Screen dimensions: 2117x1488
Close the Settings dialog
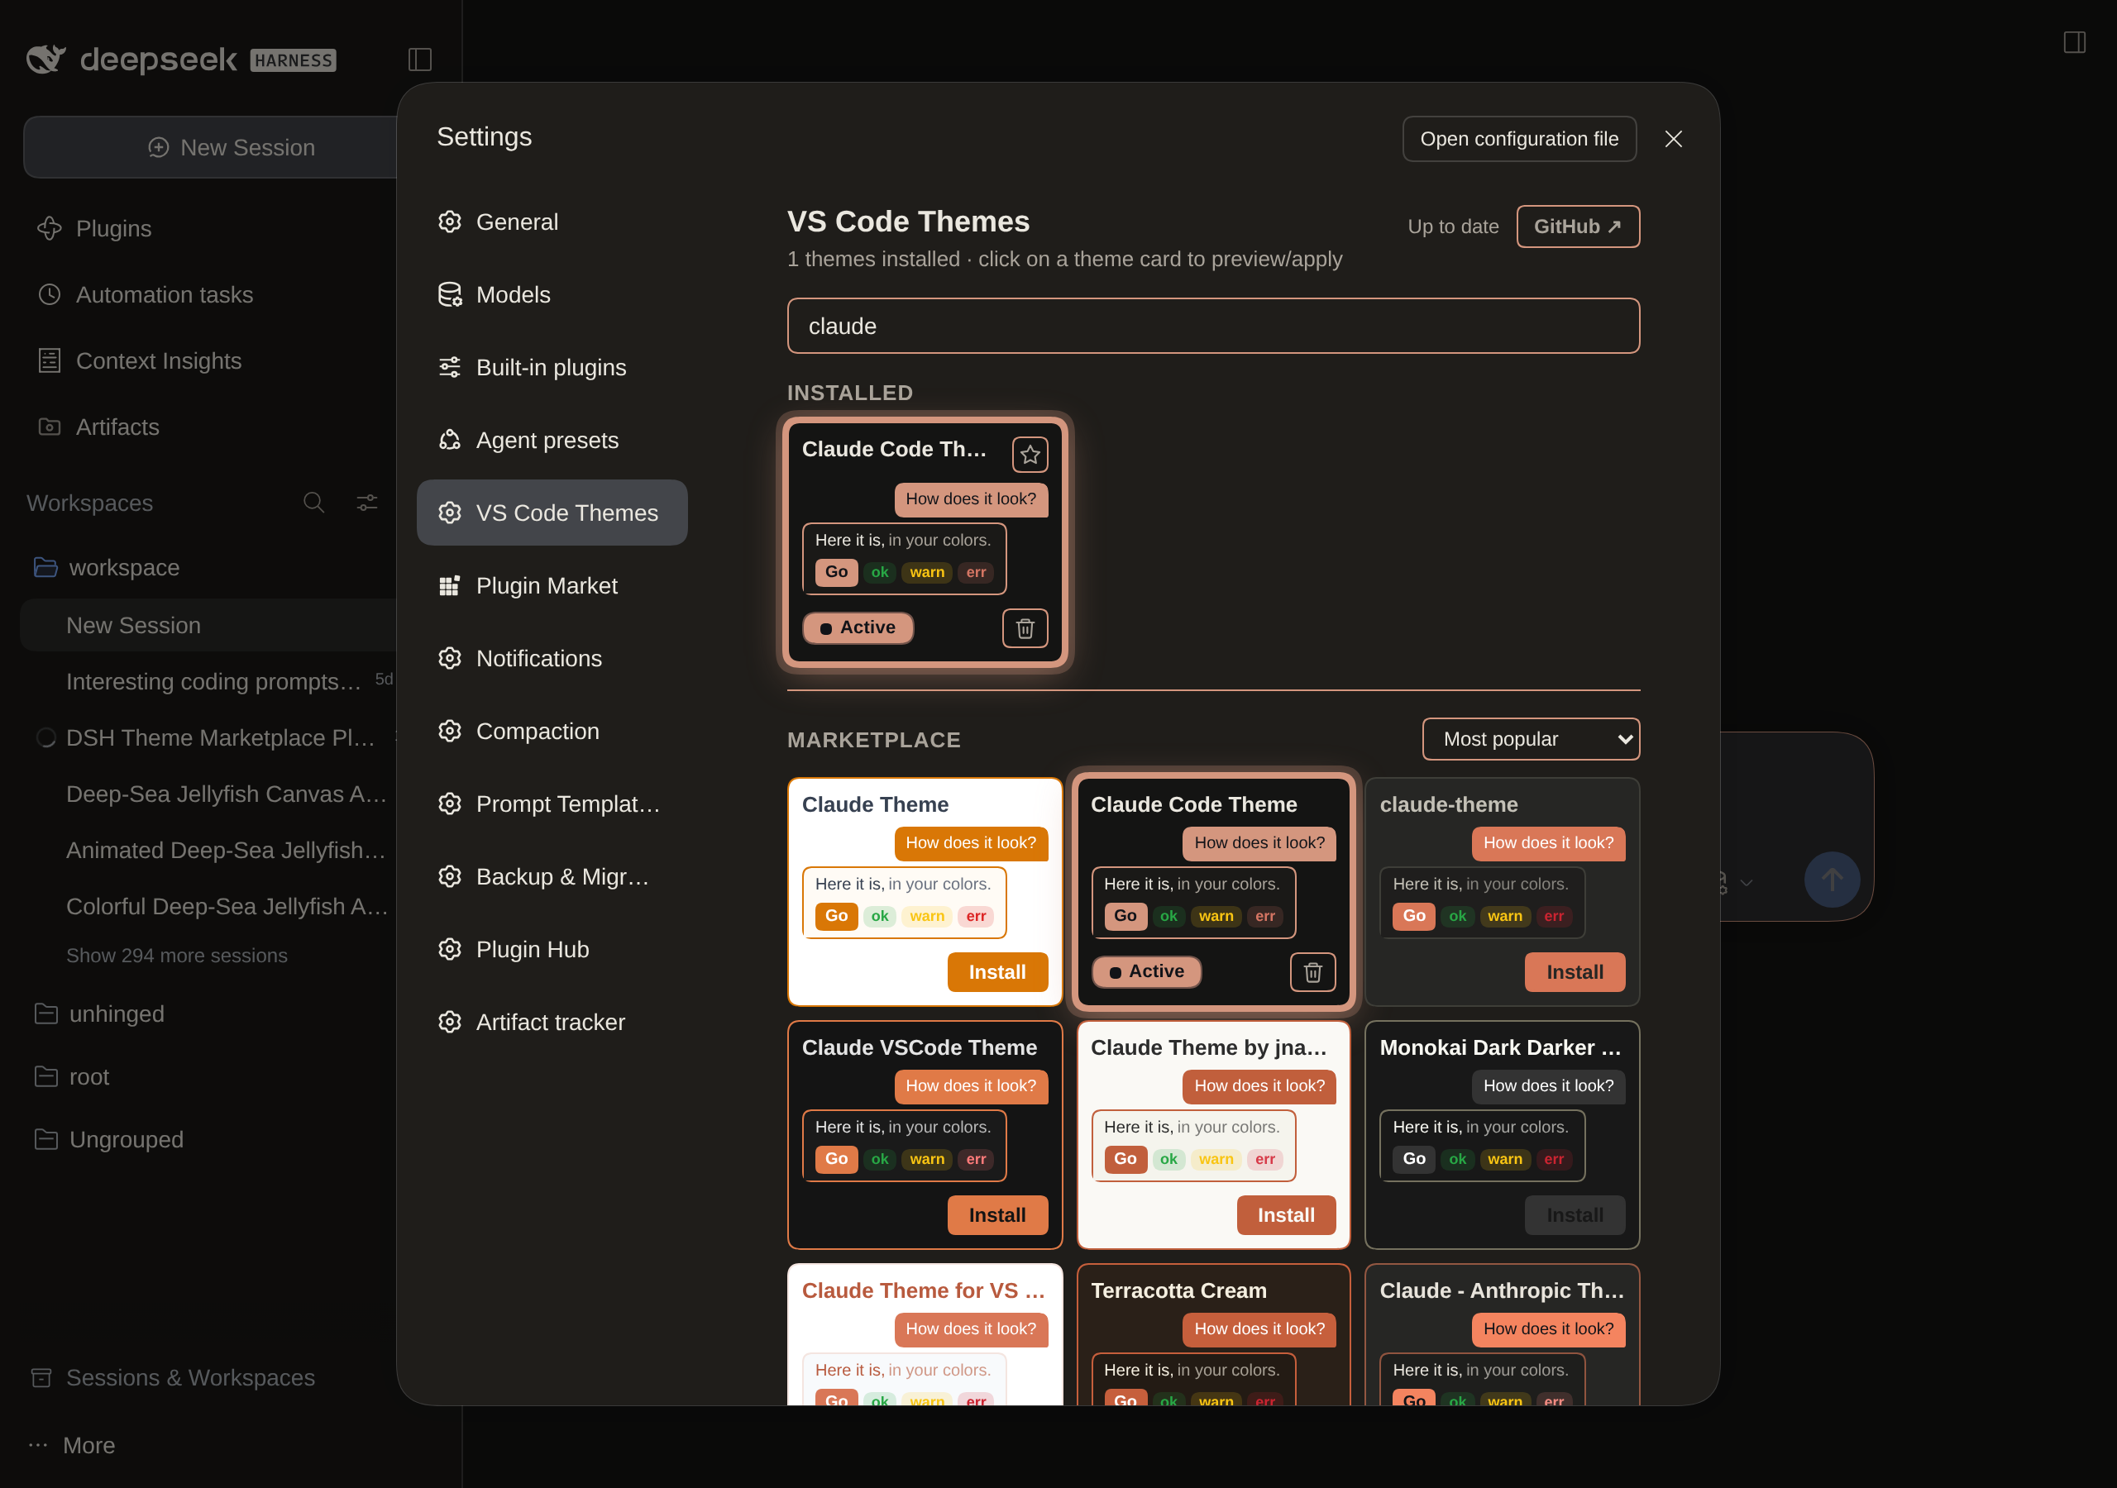point(1673,139)
